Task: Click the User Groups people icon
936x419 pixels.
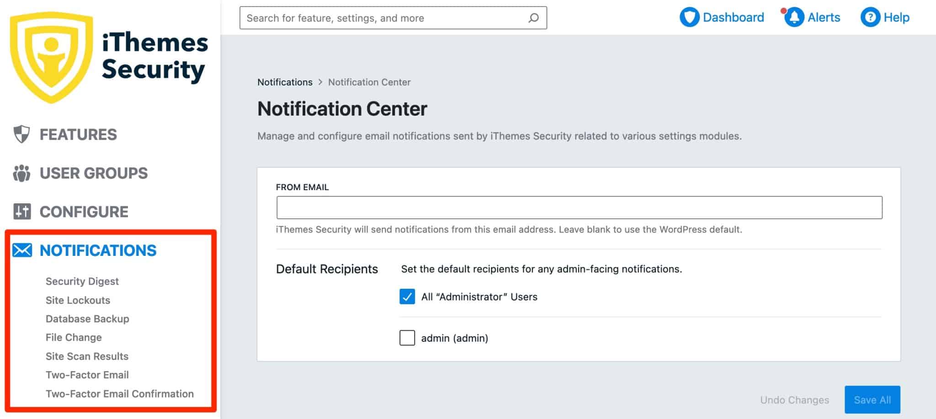Action: point(21,173)
